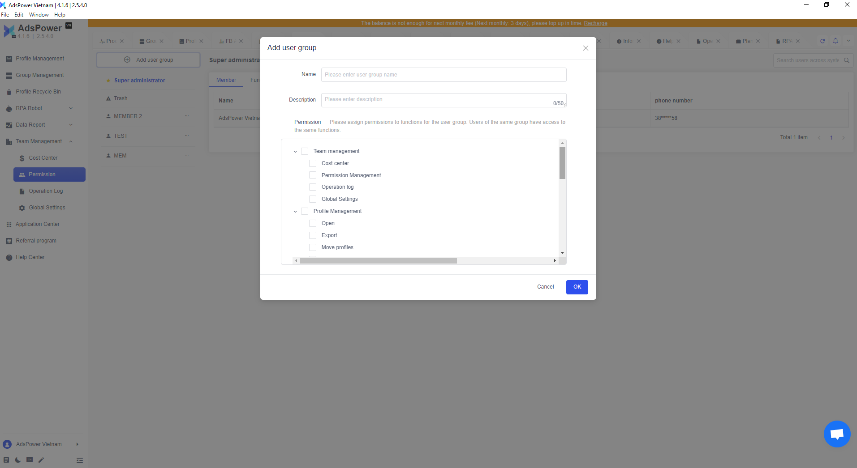Select the Trash user group
Screen dimensions: 857x468
pos(121,98)
